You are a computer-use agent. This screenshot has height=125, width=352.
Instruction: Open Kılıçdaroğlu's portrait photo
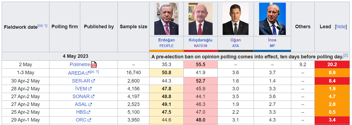[200, 19]
